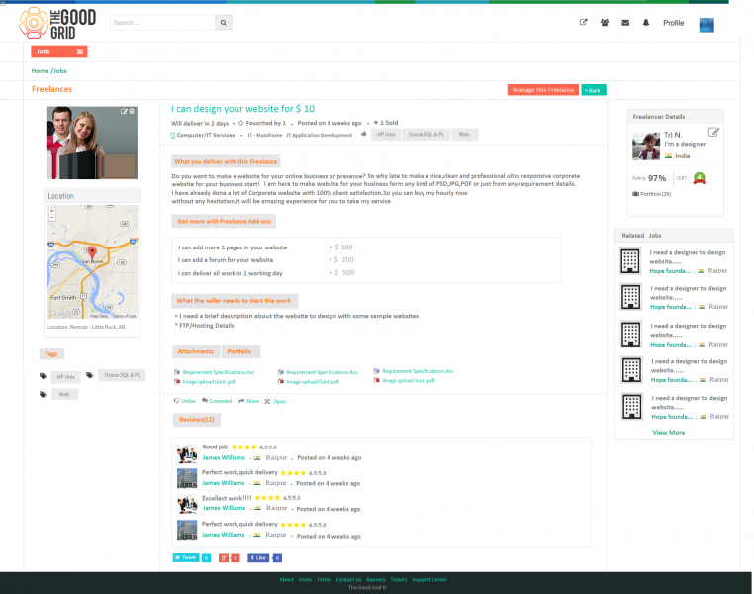Click the About footer link

pyautogui.click(x=287, y=579)
